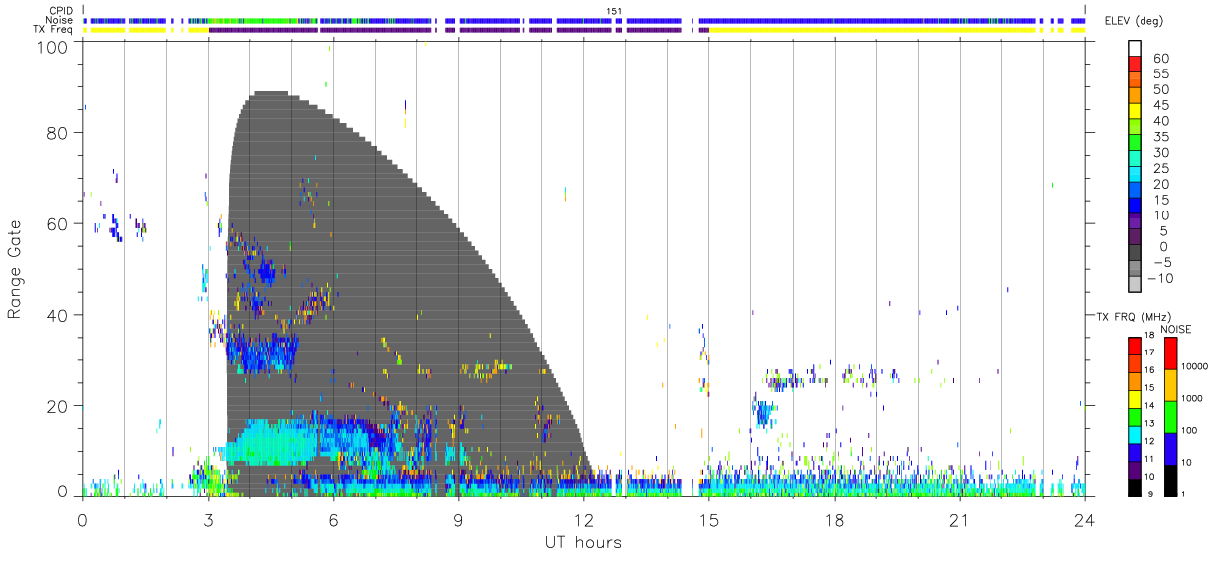Click the 'UT hours' x-axis title
1220x563 pixels.
(582, 542)
